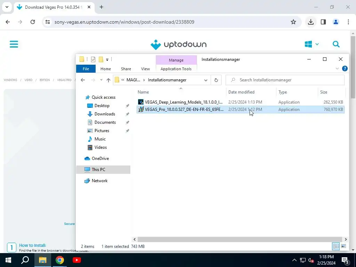Click VEGAS PRO breadcrumb on Uptodown page
The image size is (356, 267).
coord(64,80)
